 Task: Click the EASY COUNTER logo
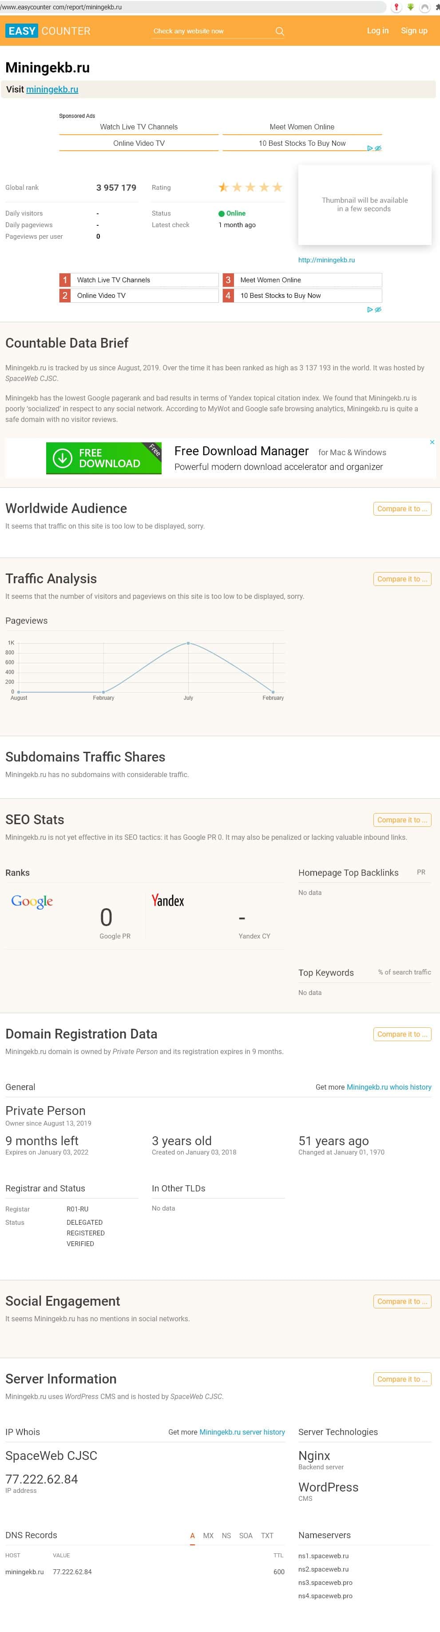(x=48, y=31)
